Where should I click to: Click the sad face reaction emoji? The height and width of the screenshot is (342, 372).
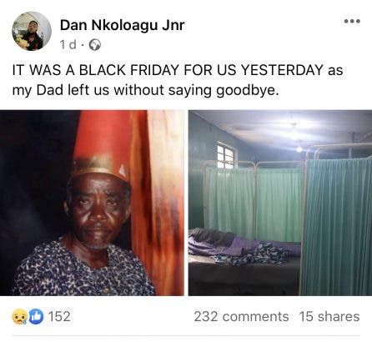[20, 316]
